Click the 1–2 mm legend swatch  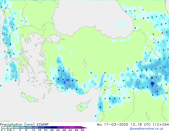[17, 128]
